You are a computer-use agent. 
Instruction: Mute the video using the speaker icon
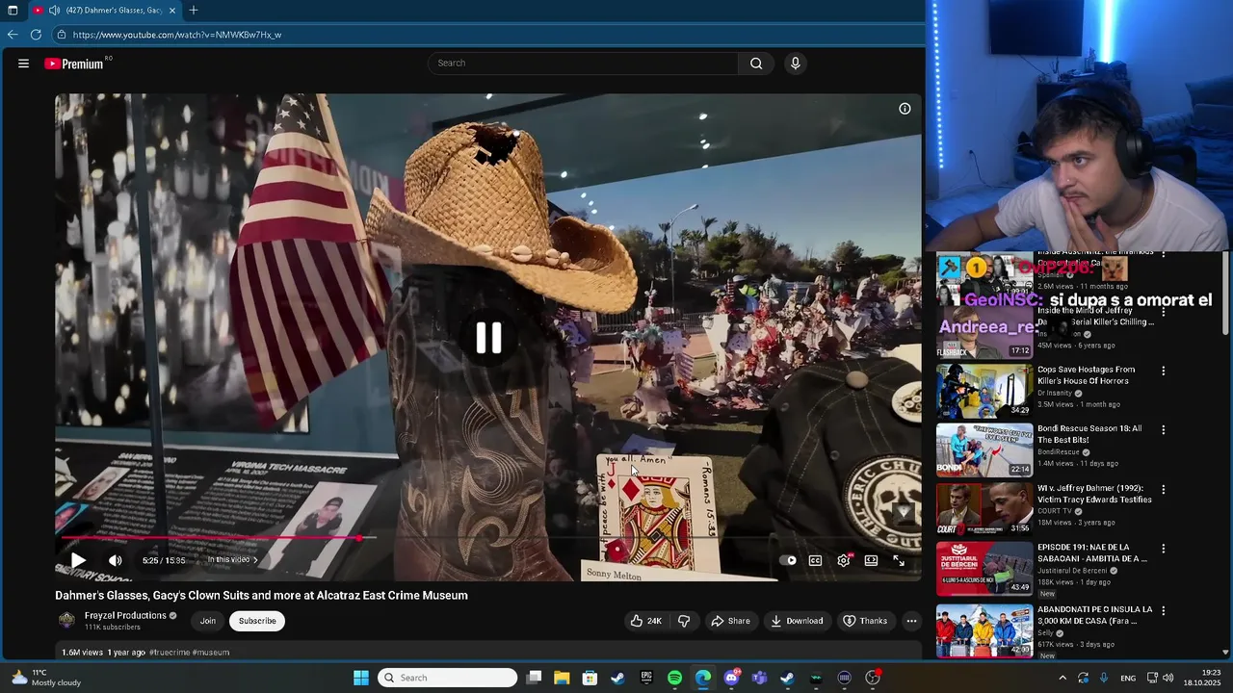pyautogui.click(x=115, y=560)
